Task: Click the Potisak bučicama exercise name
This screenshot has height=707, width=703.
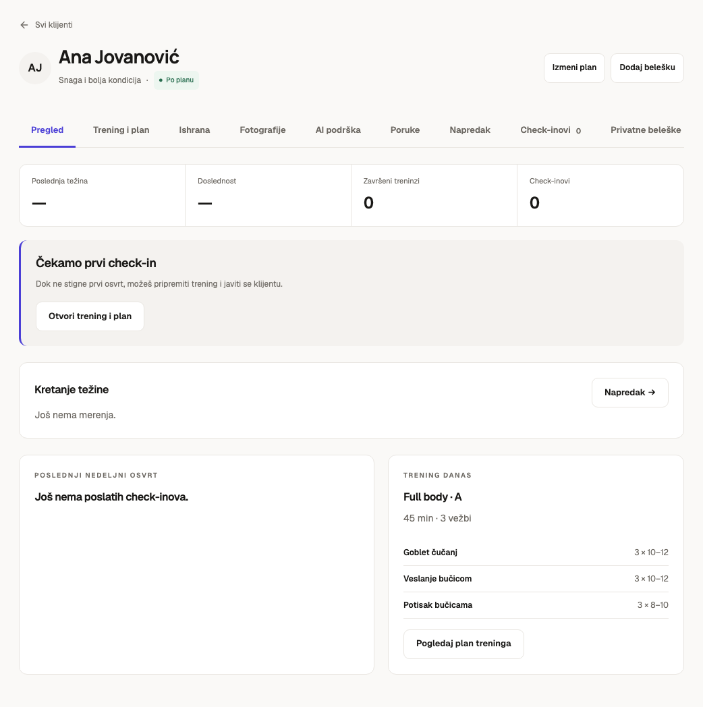Action: point(438,605)
